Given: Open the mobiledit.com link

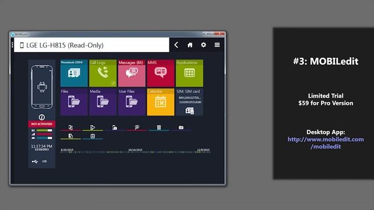Looking at the screenshot, I should pyautogui.click(x=325, y=143).
